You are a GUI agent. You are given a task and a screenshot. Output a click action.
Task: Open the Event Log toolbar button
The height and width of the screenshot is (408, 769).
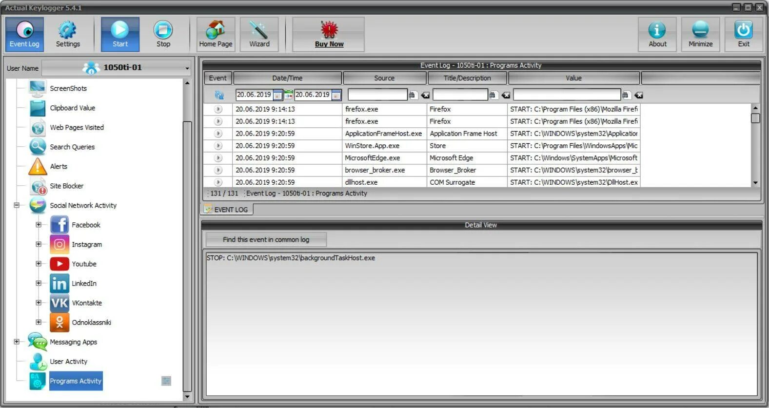point(24,34)
